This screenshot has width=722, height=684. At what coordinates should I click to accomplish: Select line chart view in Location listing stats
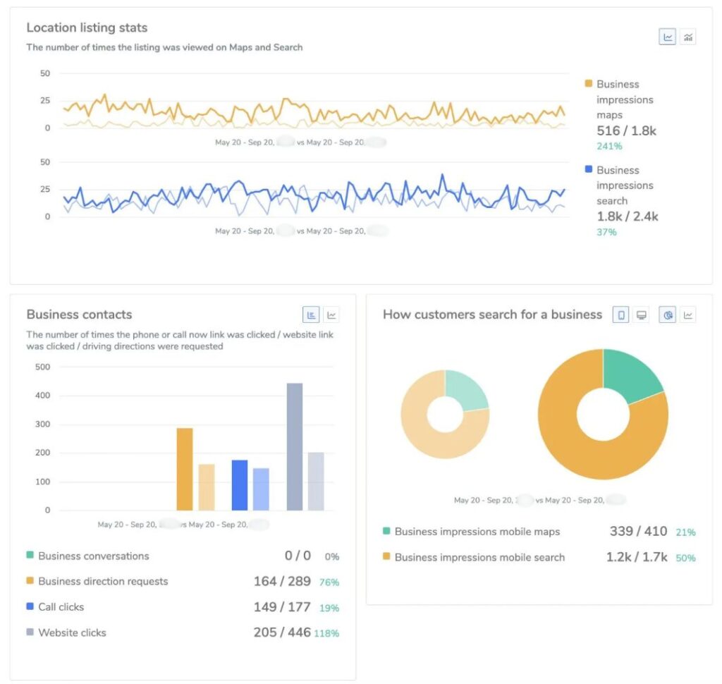click(x=667, y=37)
